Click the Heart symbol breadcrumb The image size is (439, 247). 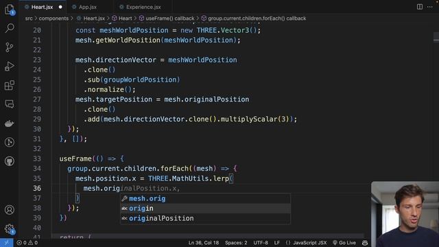pyautogui.click(x=125, y=19)
